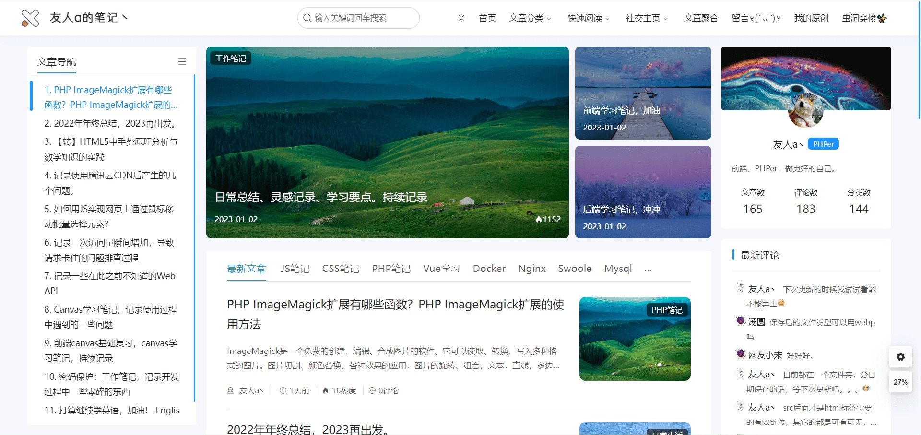Click the PHP笔记 tag on thumbnail

[667, 310]
